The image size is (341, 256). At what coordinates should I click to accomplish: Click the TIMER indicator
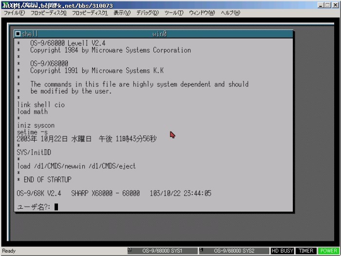(306, 251)
